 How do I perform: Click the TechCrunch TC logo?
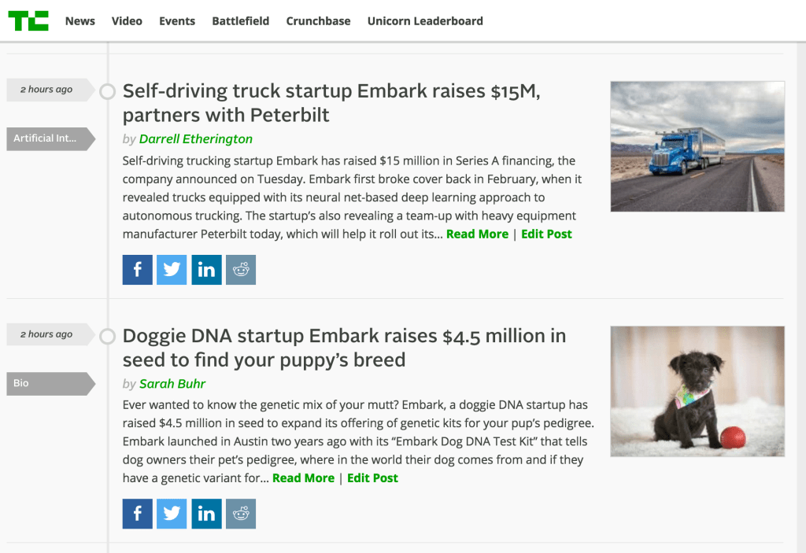[28, 21]
